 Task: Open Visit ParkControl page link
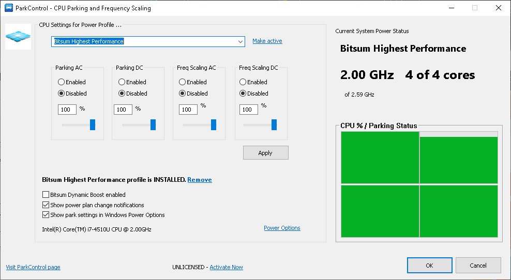point(33,267)
